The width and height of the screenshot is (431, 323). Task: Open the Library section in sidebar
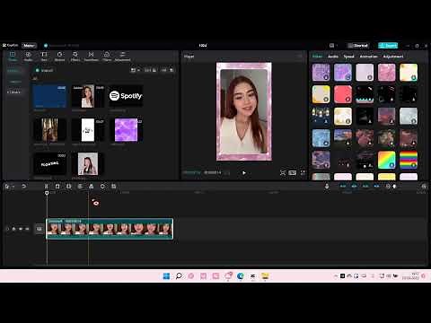(14, 92)
